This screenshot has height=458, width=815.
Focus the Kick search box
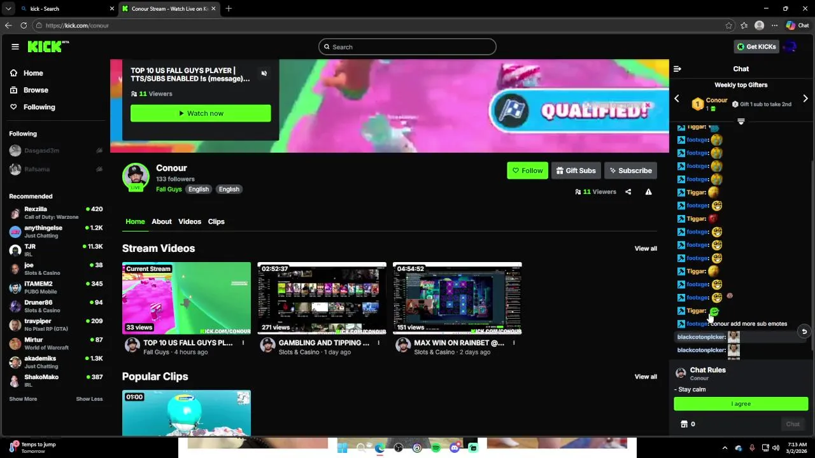point(407,46)
